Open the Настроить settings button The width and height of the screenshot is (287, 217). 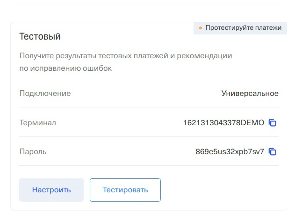pos(51,190)
